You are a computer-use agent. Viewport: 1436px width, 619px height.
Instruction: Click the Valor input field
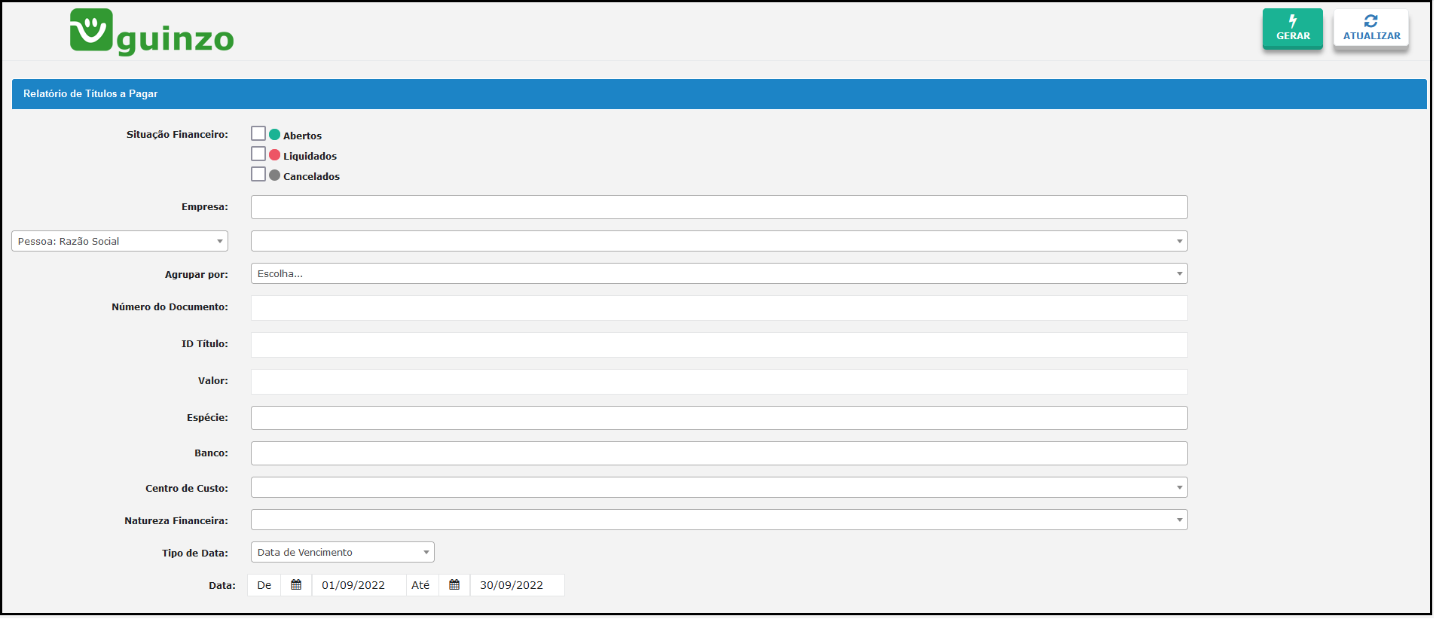[719, 382]
